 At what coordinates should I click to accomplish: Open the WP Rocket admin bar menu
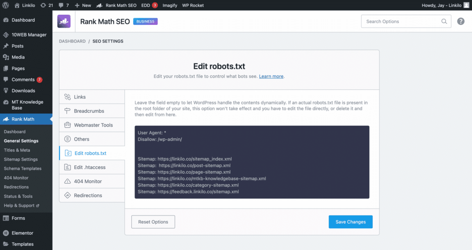point(193,6)
